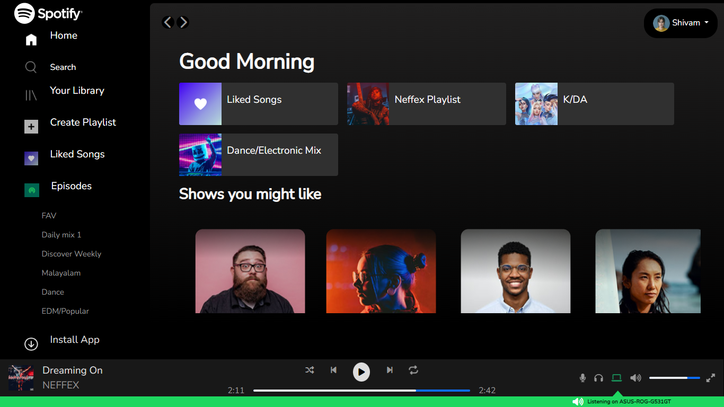This screenshot has height=407, width=724.
Task: Mute using the volume speaker icon
Action: pyautogui.click(x=635, y=378)
